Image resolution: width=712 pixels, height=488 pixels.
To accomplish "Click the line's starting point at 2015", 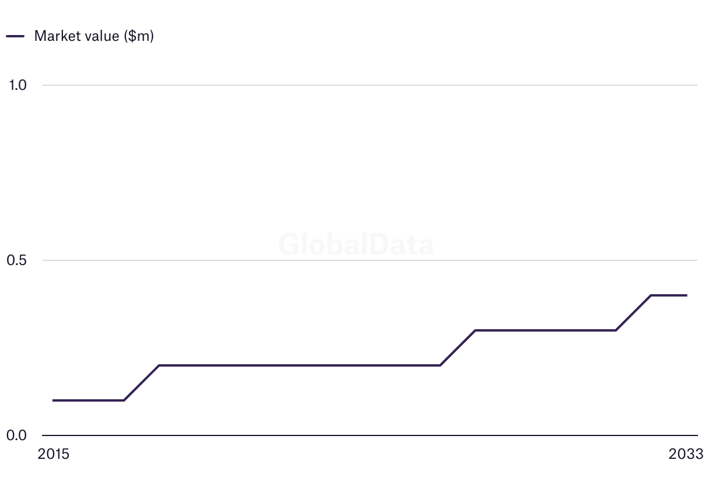I will click(54, 400).
